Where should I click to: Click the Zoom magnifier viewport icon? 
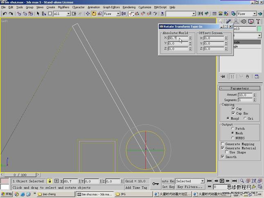click(x=242, y=181)
